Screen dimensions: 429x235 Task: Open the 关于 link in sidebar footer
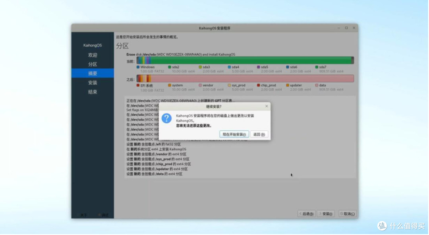click(x=82, y=215)
